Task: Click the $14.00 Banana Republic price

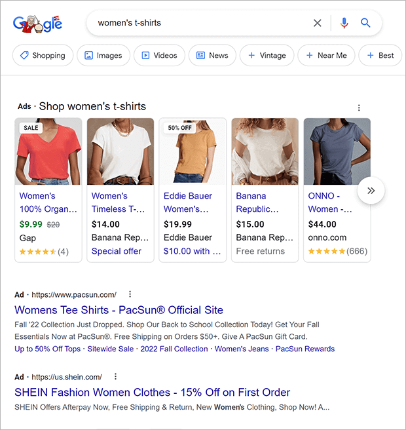Action: coord(105,224)
